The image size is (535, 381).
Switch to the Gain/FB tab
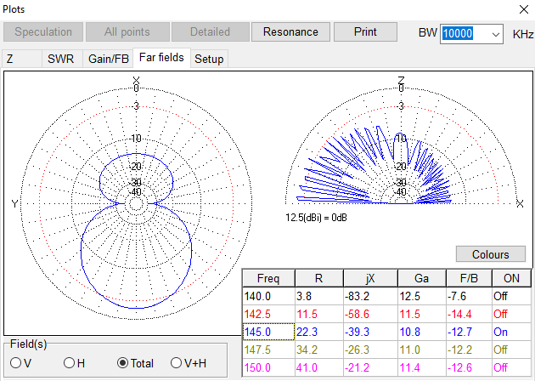tap(110, 59)
